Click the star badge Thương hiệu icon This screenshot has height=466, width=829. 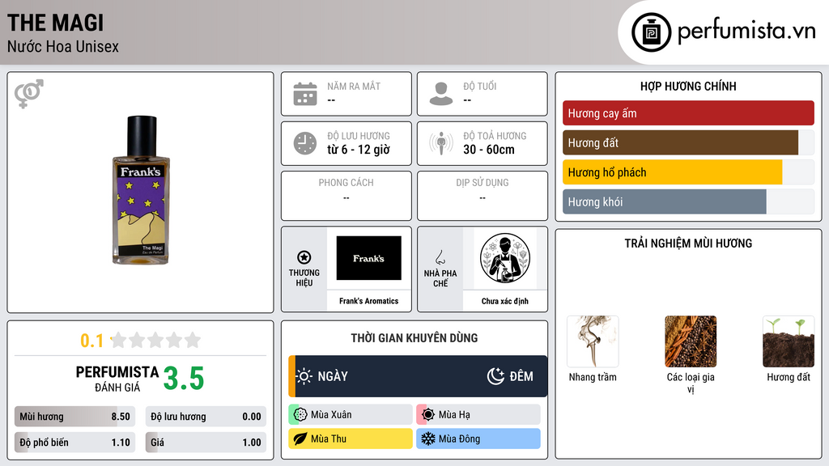click(304, 257)
